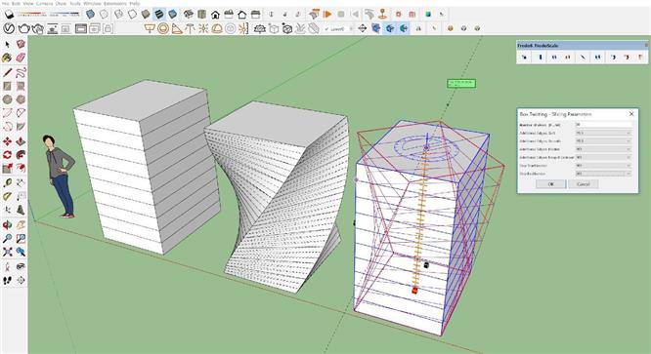This screenshot has height=354, width=651.
Task: Select the Push/Pull tool
Action: tap(21, 141)
